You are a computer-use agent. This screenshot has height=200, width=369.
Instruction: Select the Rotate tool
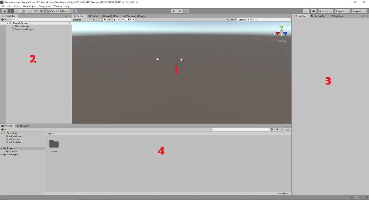[x=17, y=11]
